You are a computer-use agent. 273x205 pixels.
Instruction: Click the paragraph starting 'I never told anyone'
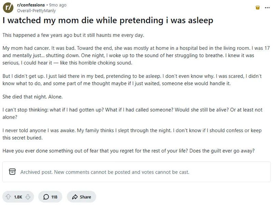pos(132,134)
